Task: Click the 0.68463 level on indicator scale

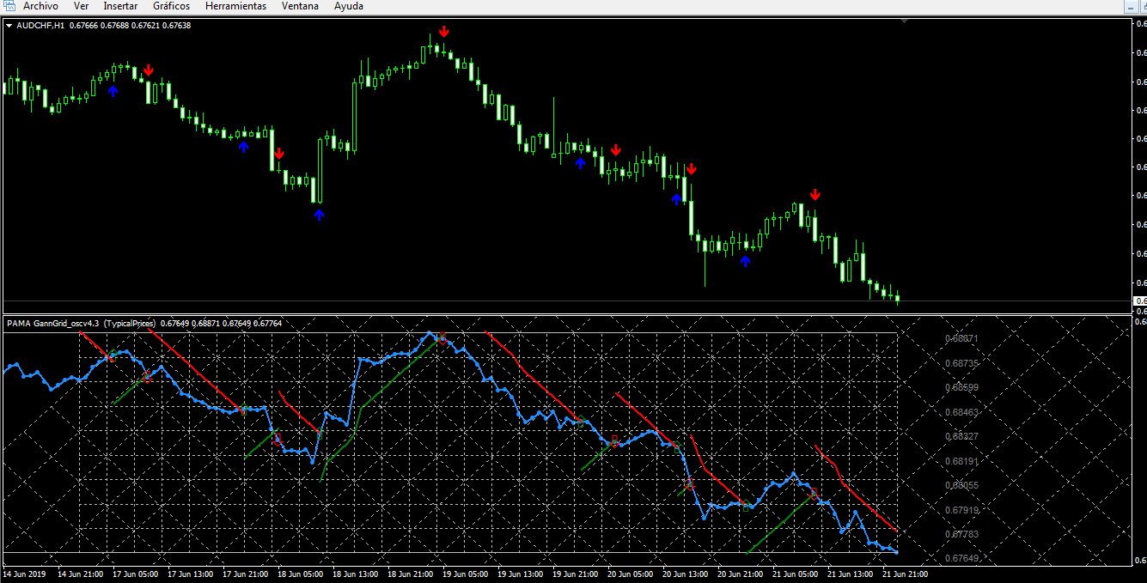Action: coord(961,412)
